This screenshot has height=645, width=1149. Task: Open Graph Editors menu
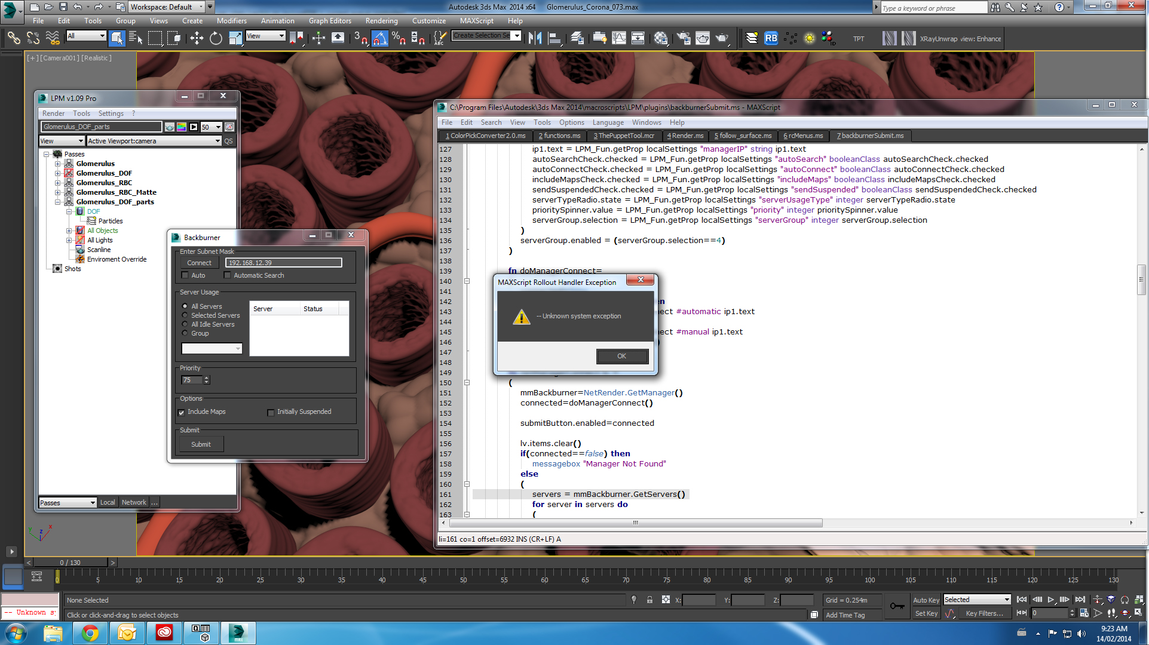pyautogui.click(x=330, y=20)
